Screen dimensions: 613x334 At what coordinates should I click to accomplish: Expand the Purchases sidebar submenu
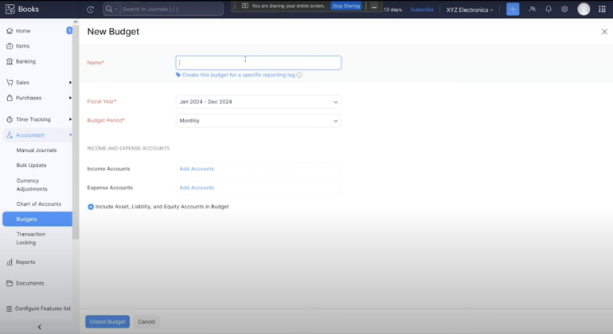(x=70, y=98)
